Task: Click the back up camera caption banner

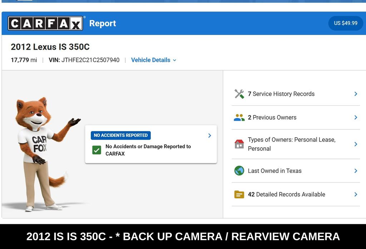Action: (x=183, y=236)
